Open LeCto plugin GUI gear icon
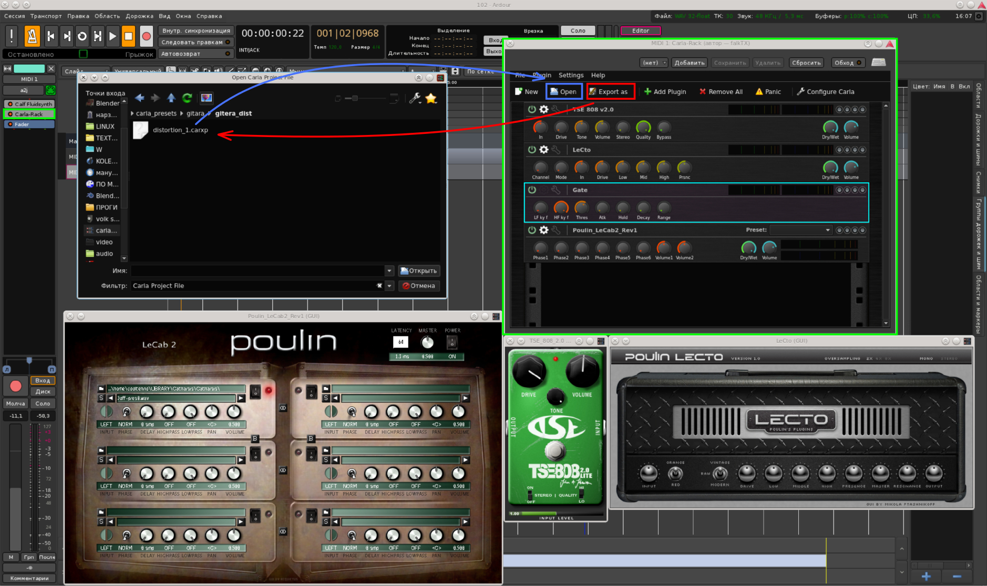The image size is (987, 586). [544, 150]
